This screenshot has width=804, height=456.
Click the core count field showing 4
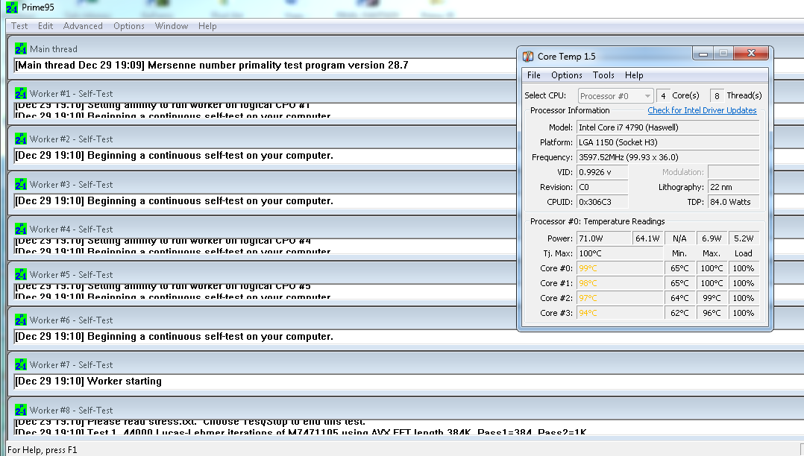662,96
